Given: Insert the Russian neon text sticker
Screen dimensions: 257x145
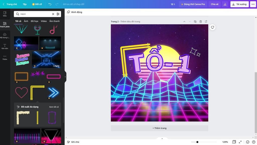Looking at the screenshot, I should pos(22,59).
